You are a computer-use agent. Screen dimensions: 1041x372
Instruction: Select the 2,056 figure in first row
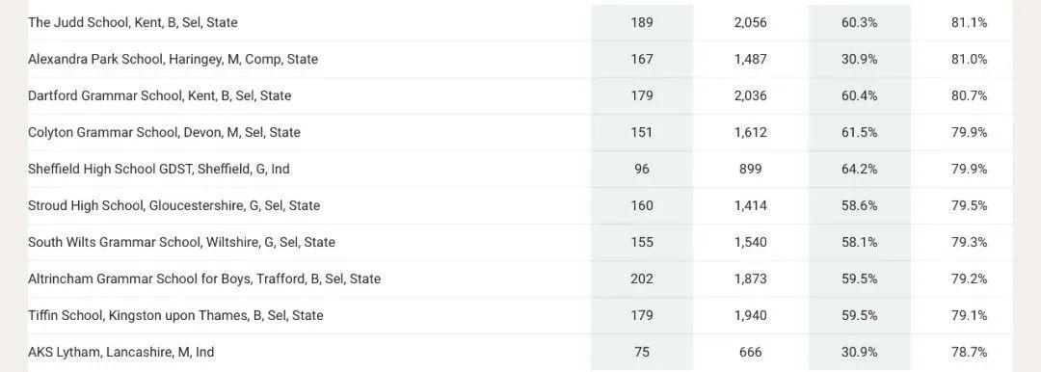[x=750, y=22]
